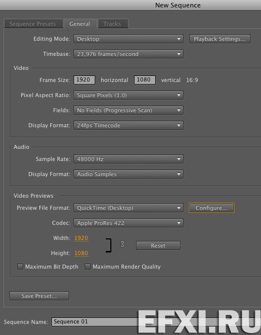This screenshot has height=335, width=261.
Task: Toggle the width-height chain link icon
Action: [122, 244]
